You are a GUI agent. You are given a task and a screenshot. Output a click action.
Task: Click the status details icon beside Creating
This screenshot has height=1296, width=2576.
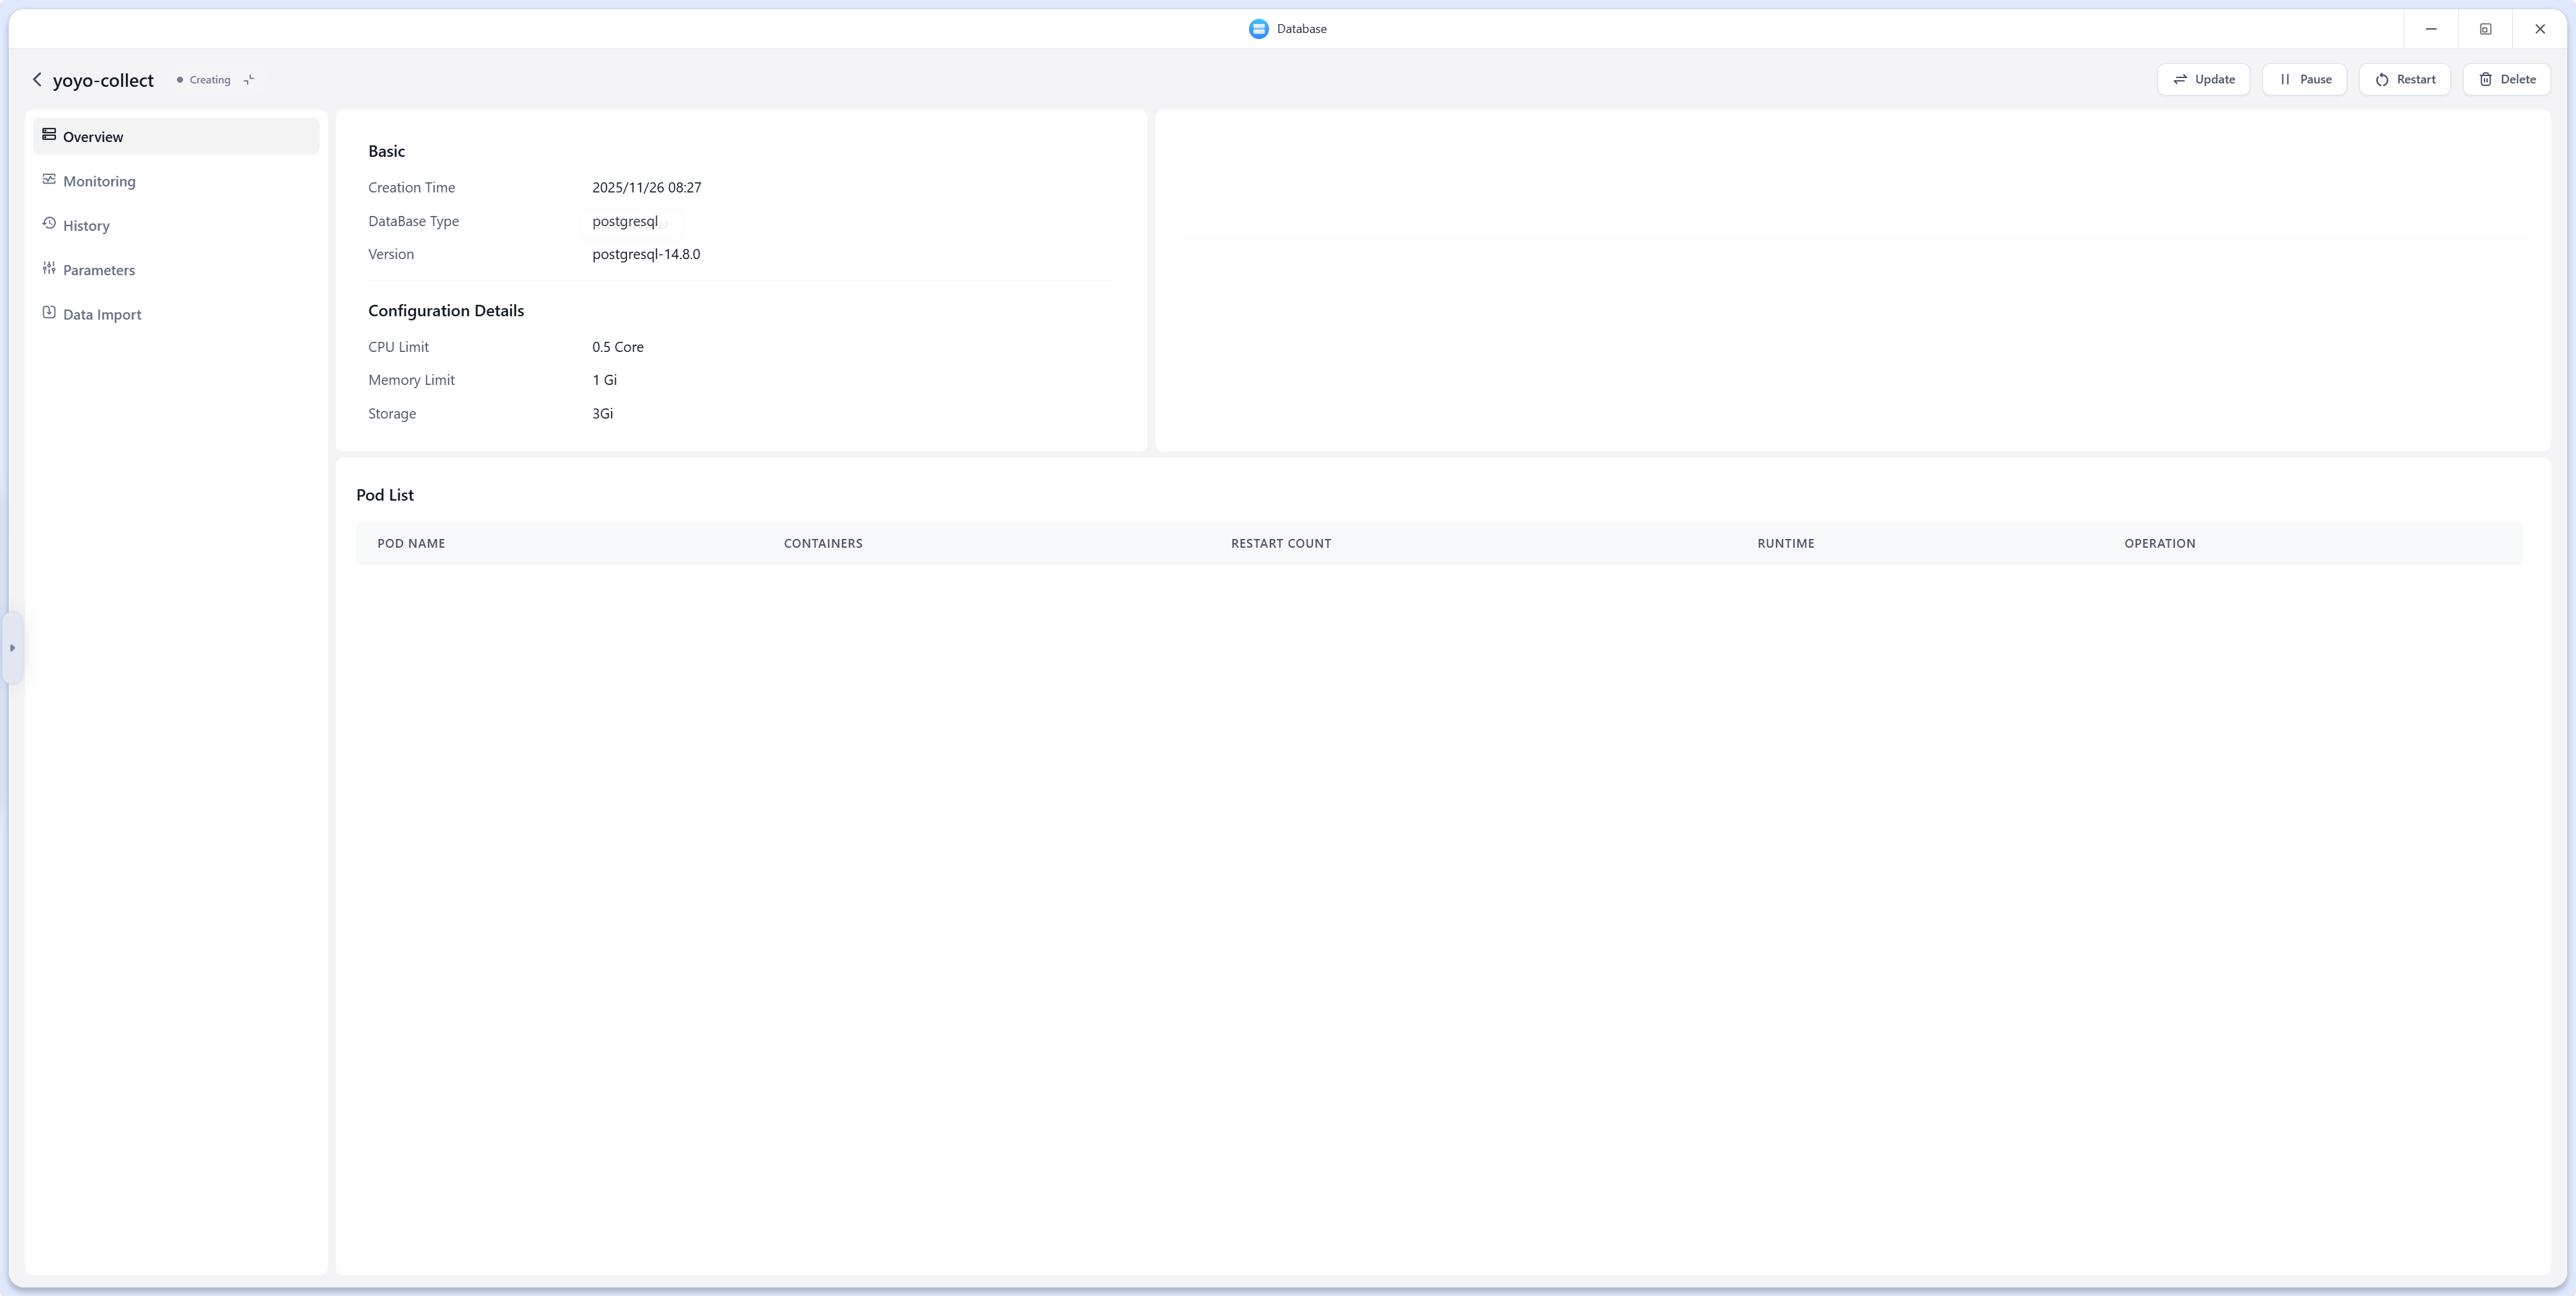tap(249, 80)
